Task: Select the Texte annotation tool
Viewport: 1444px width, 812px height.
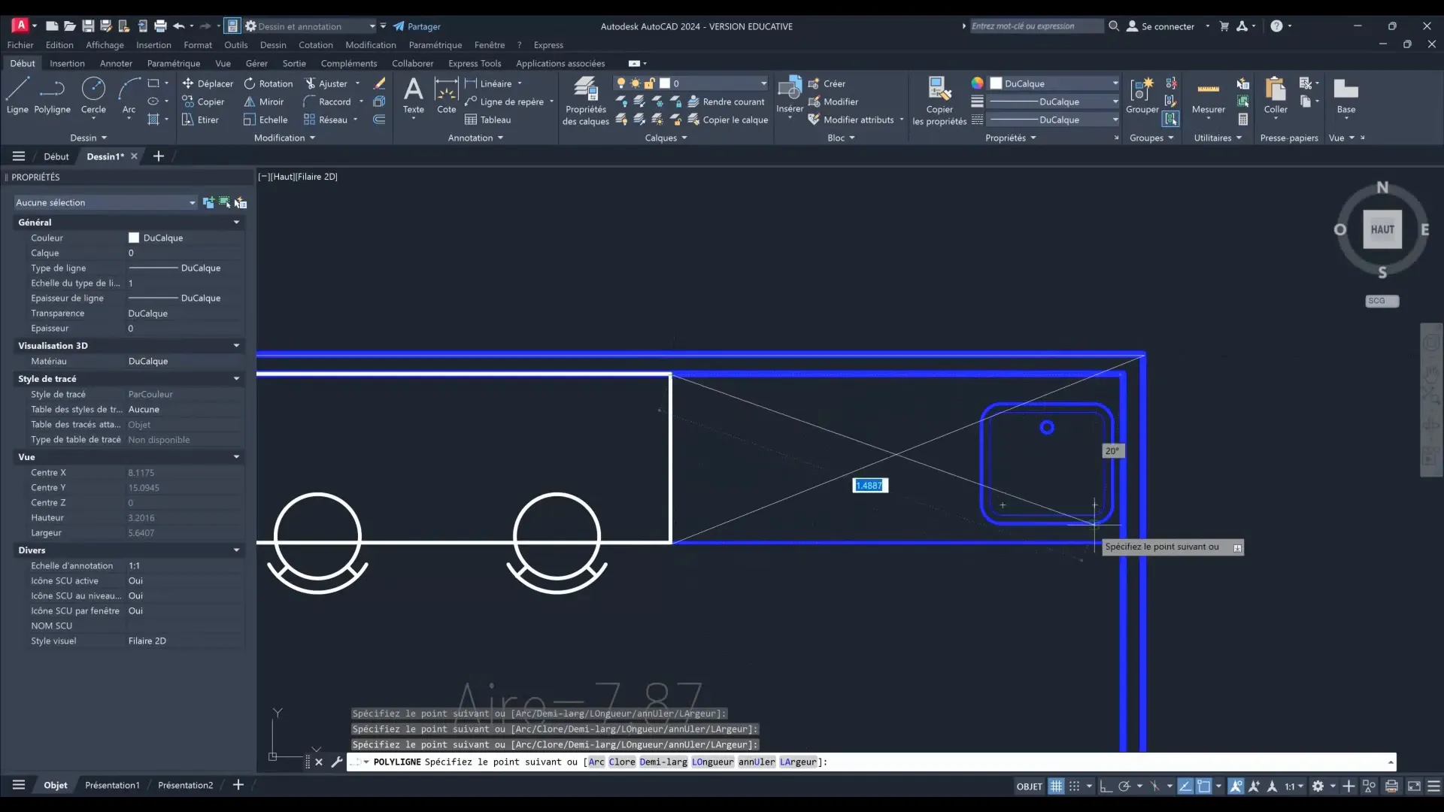Action: [x=413, y=95]
